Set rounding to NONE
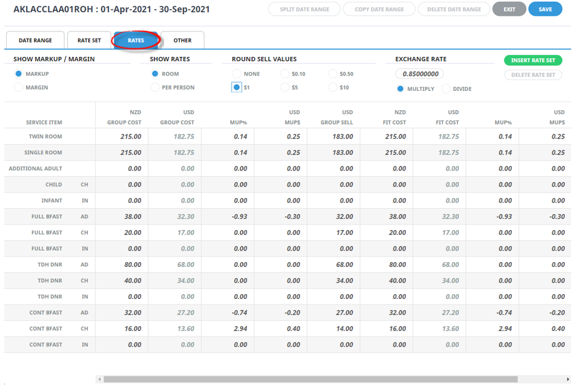This screenshot has height=388, width=579. (237, 74)
